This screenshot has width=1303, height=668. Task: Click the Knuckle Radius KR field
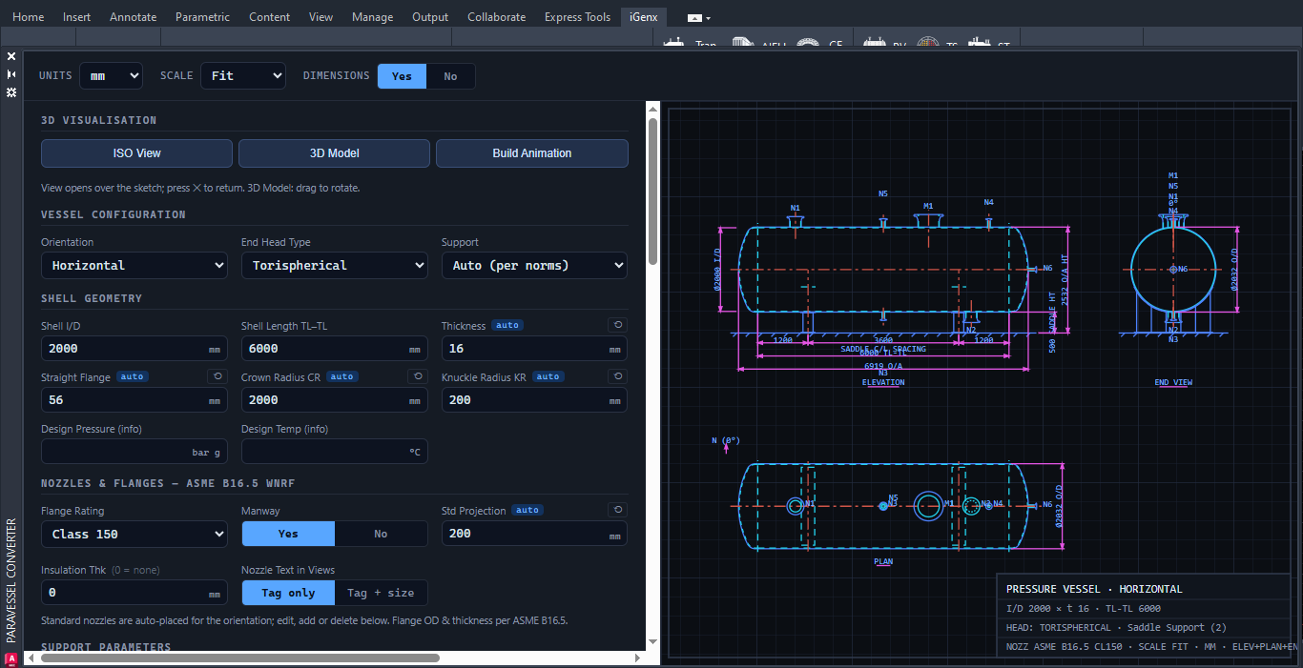click(534, 400)
